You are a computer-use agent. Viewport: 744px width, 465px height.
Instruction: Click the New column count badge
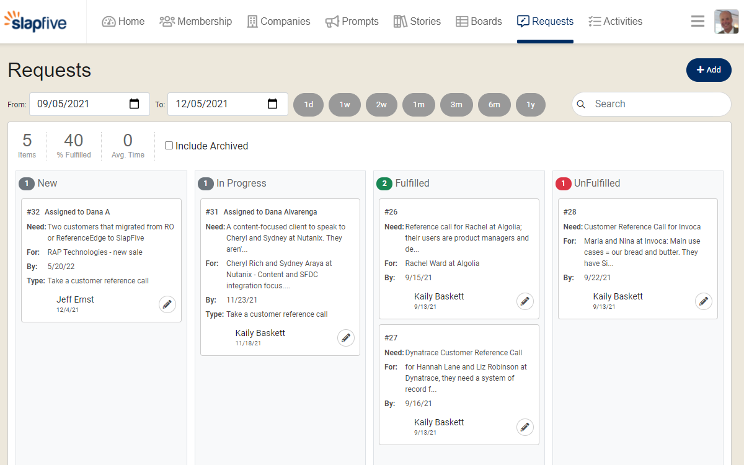[x=27, y=184]
